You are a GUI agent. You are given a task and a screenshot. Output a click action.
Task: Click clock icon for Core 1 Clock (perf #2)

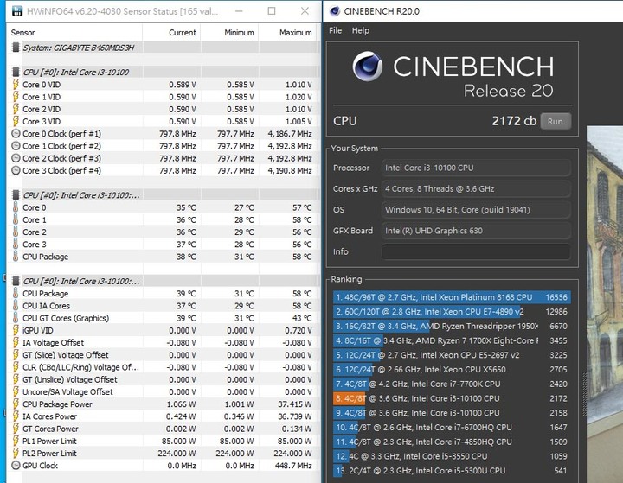coord(16,146)
